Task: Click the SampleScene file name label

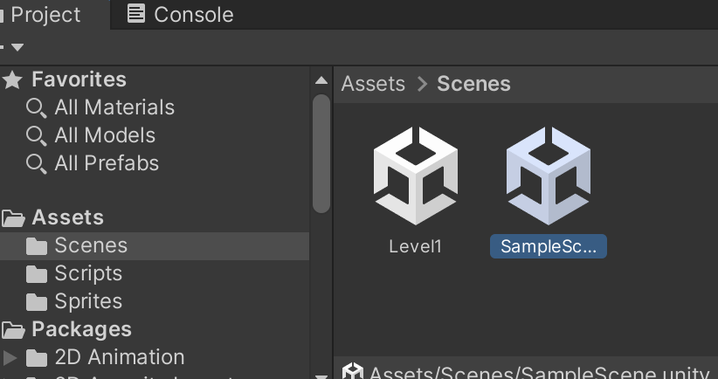Action: (548, 246)
